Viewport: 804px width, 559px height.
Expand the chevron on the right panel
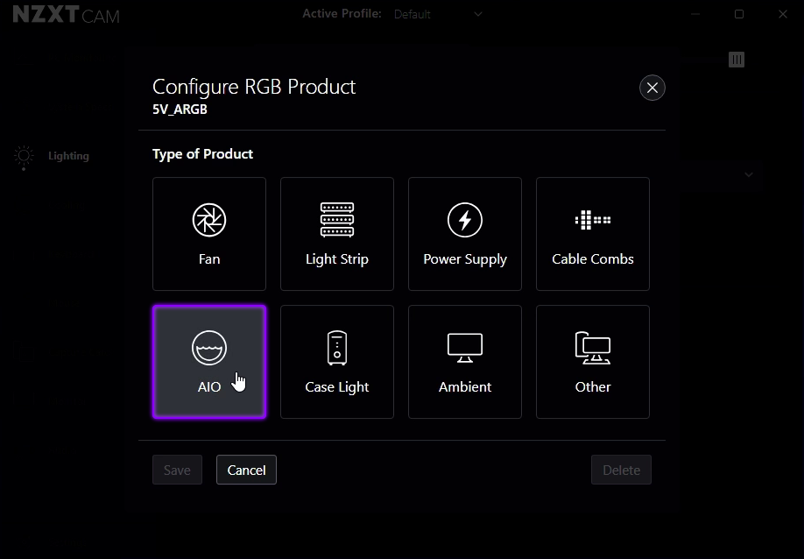coord(749,175)
